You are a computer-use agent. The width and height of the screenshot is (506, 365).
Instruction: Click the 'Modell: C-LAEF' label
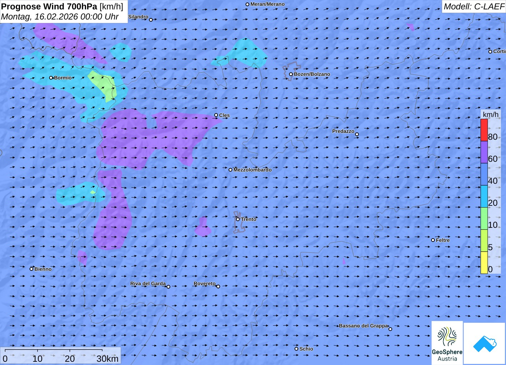(474, 6)
